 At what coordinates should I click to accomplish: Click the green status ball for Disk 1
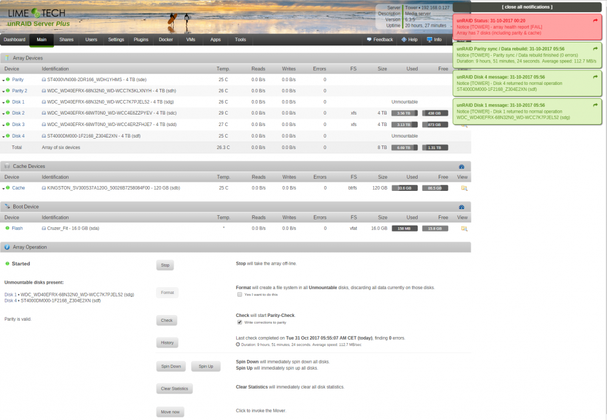pyautogui.click(x=8, y=102)
